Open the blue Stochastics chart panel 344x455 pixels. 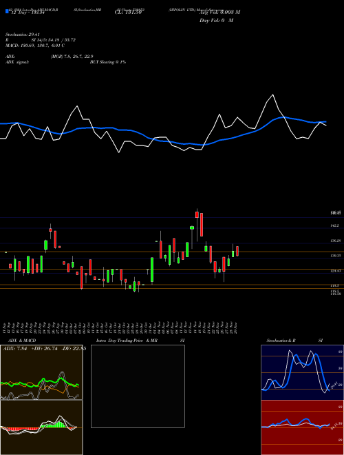(x=302, y=372)
